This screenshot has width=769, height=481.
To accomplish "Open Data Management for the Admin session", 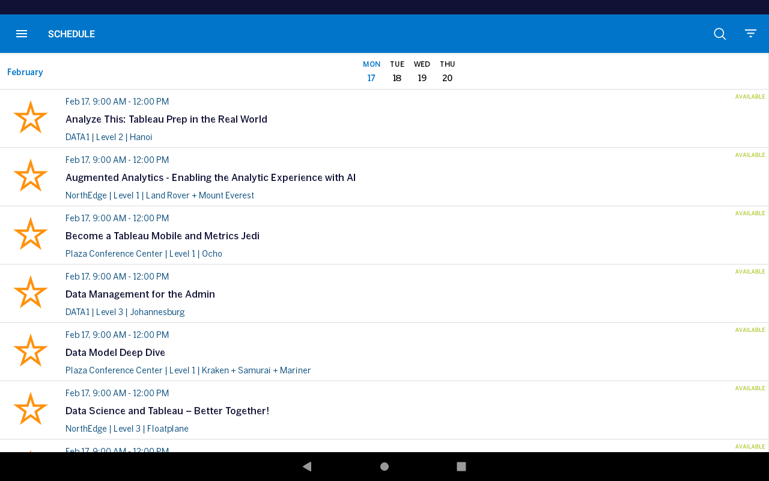I will (x=140, y=294).
